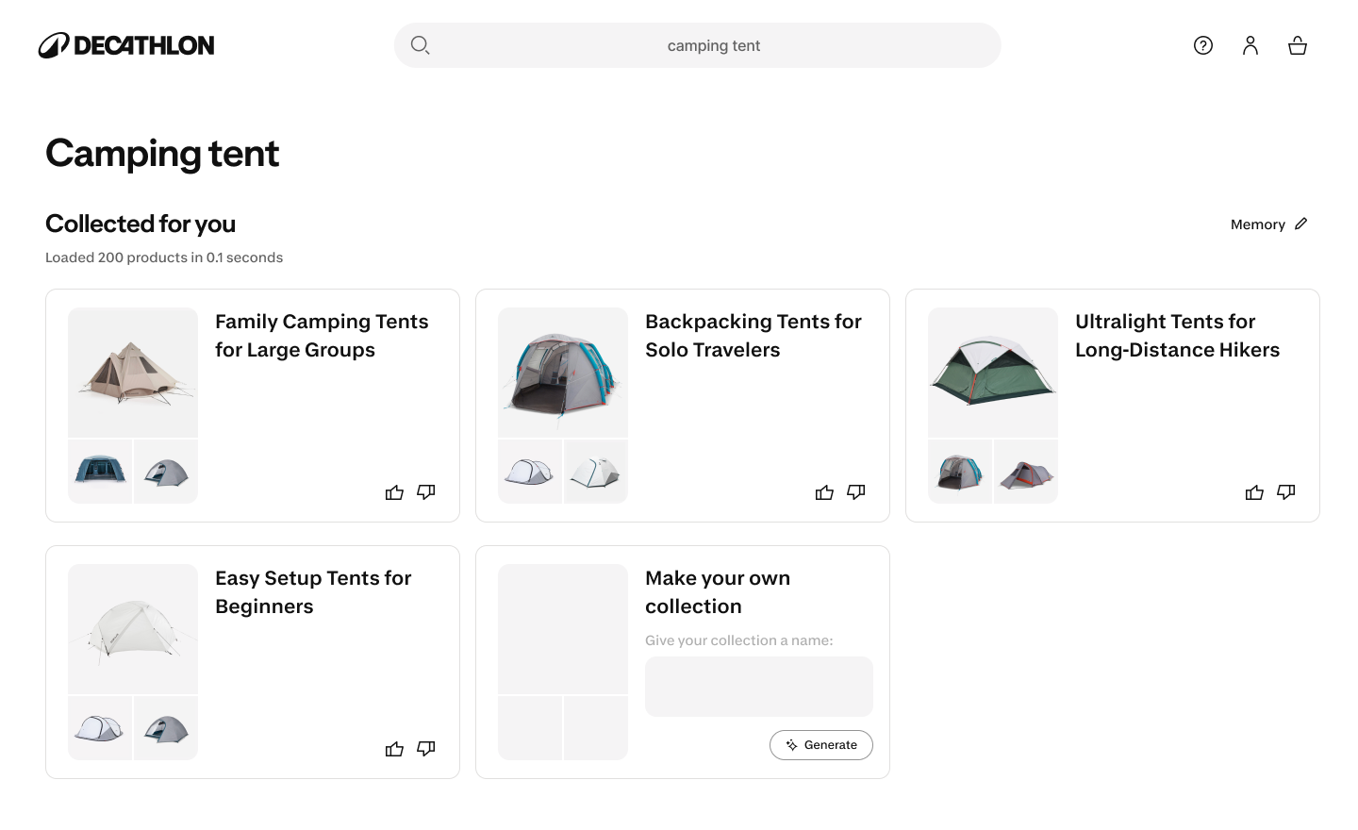Like the Family Camping Tents collection
Image resolution: width=1358 pixels, height=830 pixels.
pyautogui.click(x=394, y=492)
